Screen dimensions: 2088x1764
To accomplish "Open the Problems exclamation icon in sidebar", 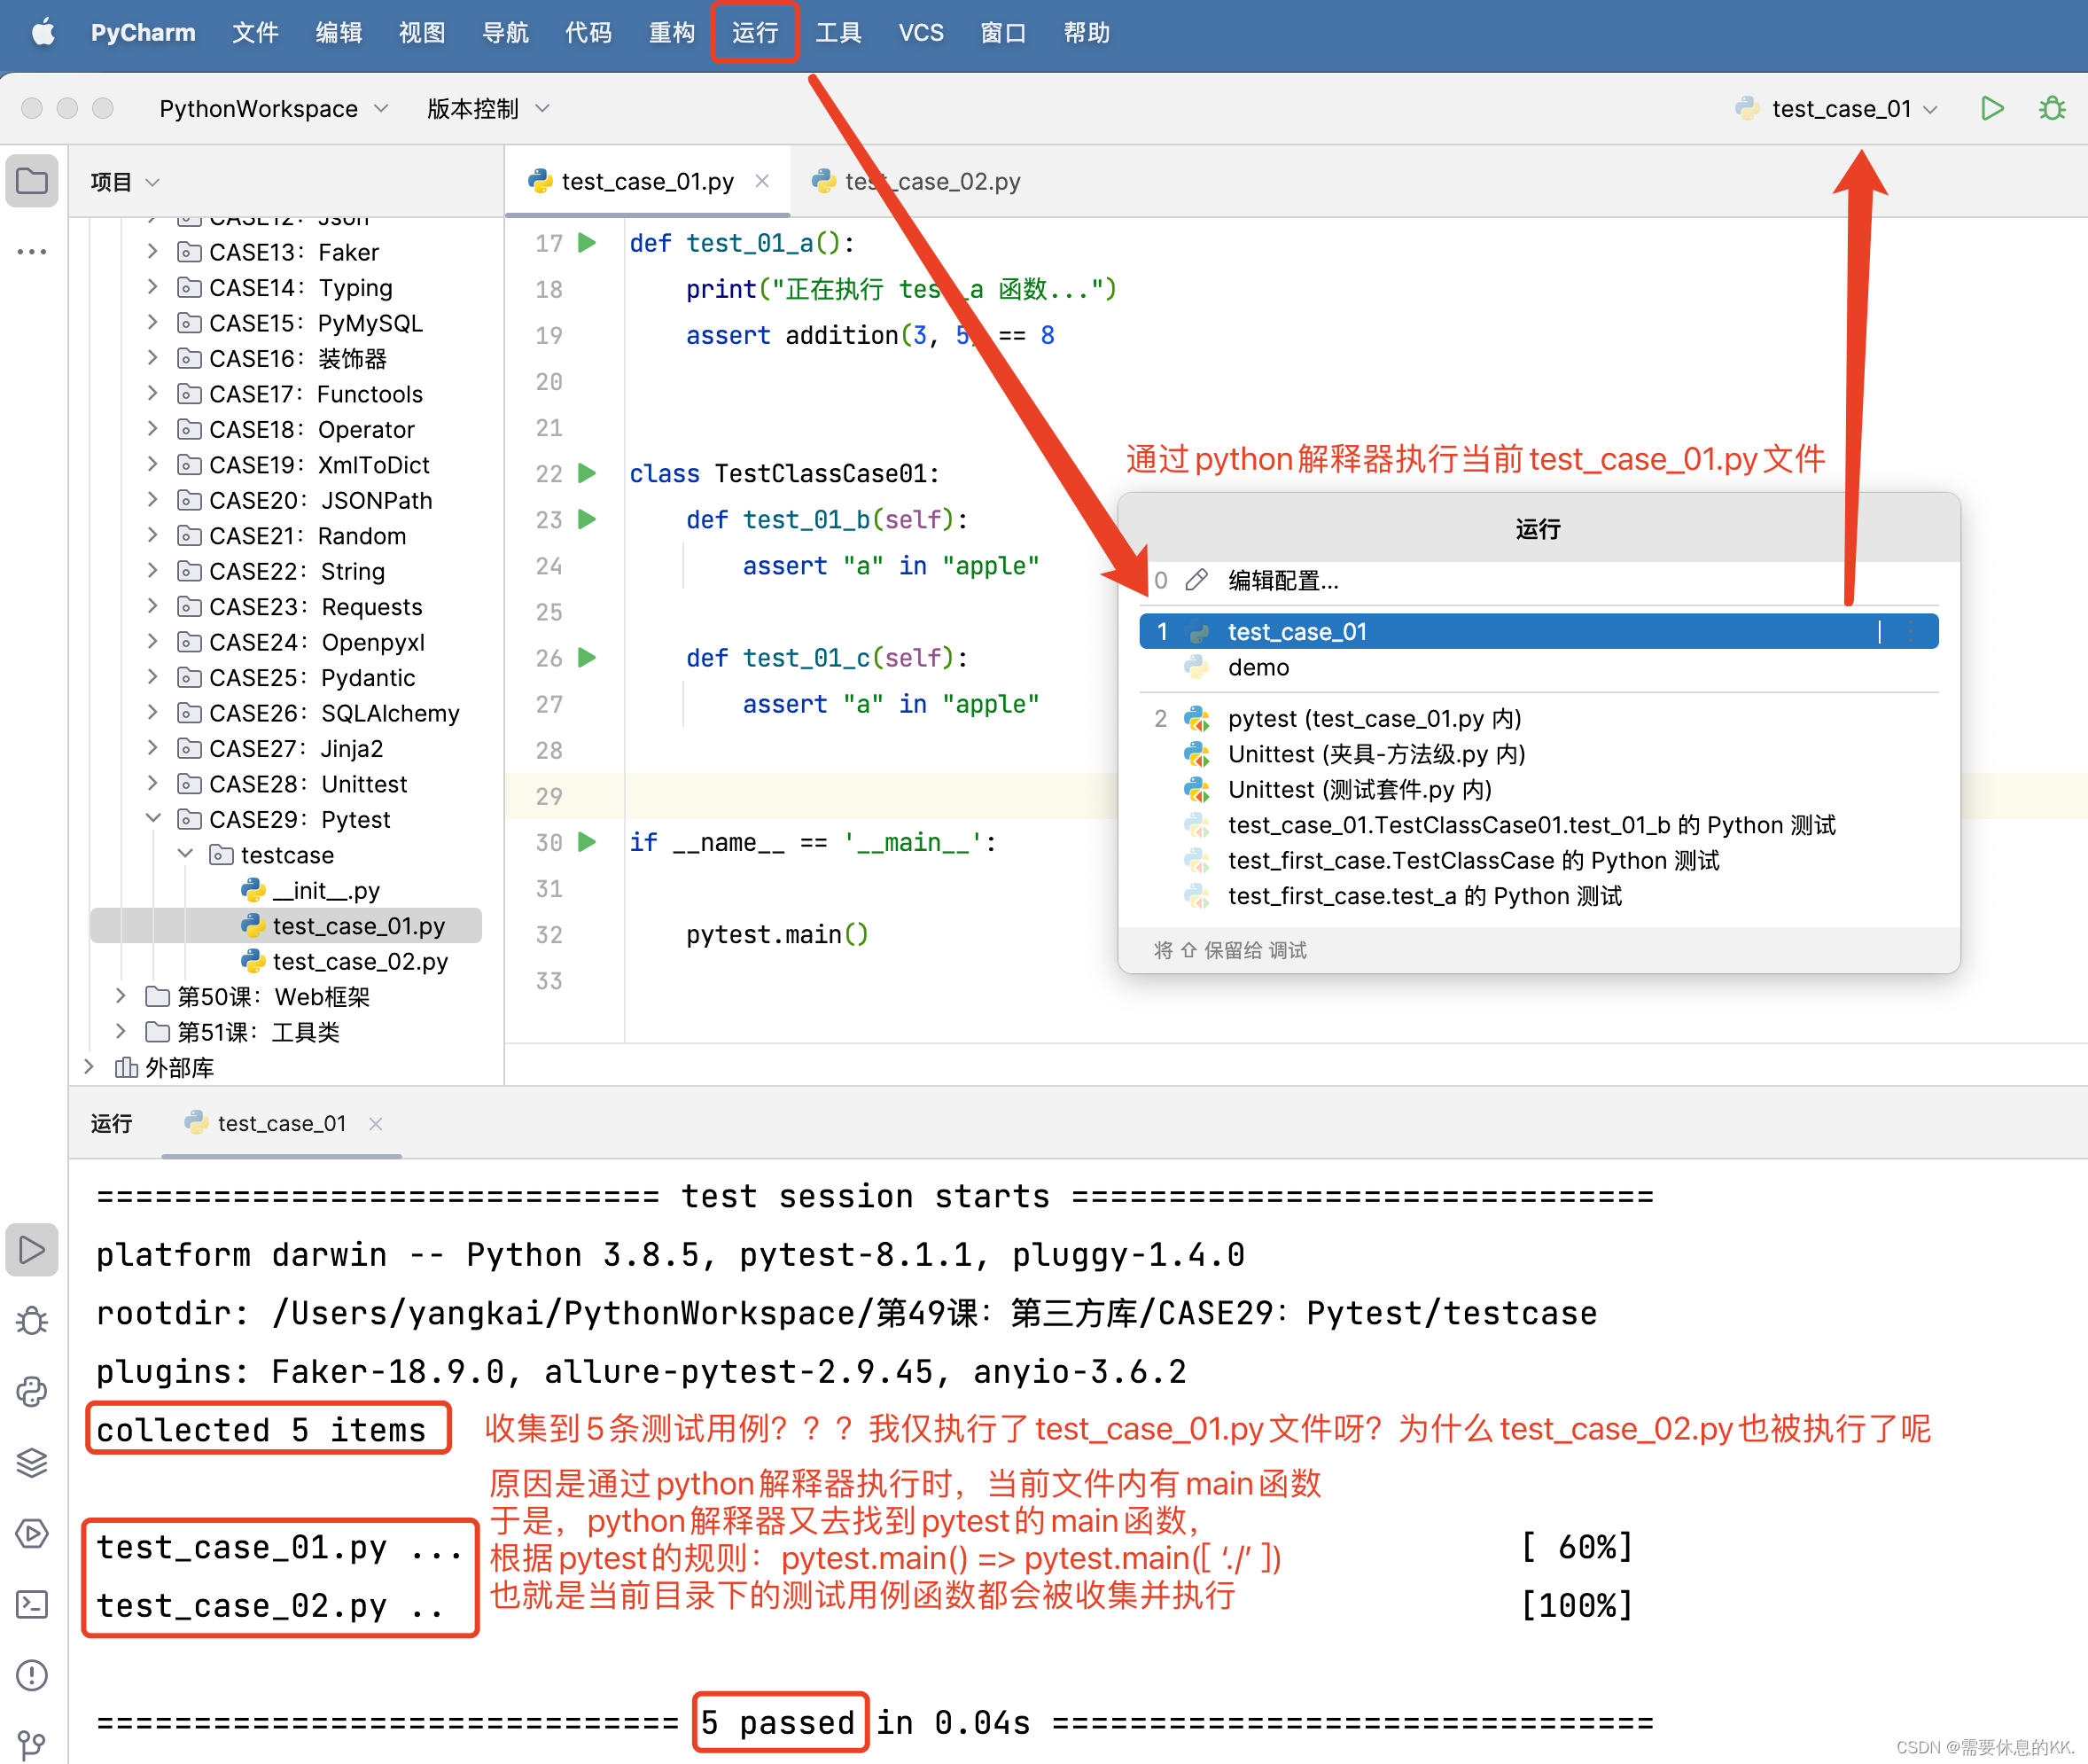I will click(x=32, y=1675).
